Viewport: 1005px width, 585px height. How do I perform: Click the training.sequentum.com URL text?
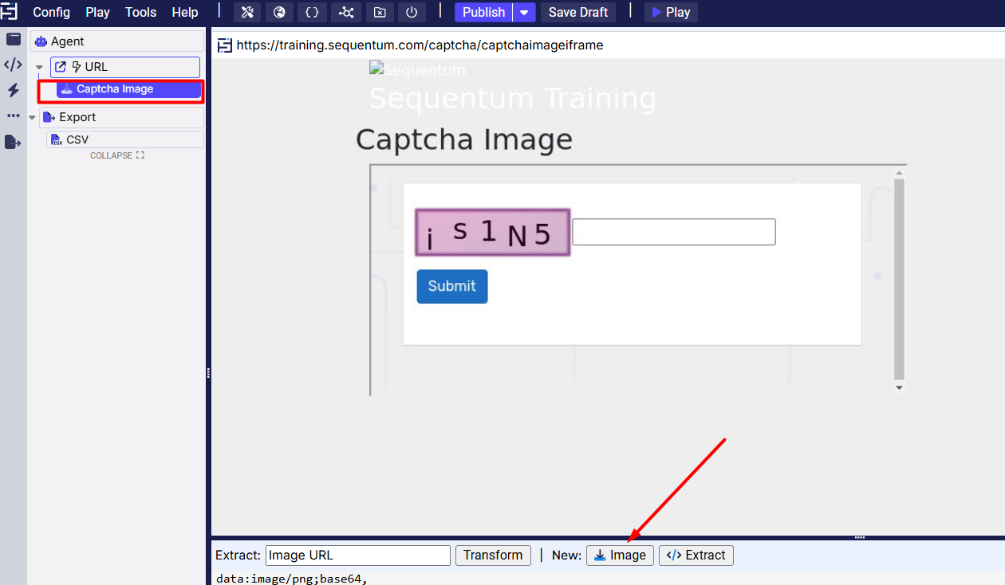click(420, 45)
